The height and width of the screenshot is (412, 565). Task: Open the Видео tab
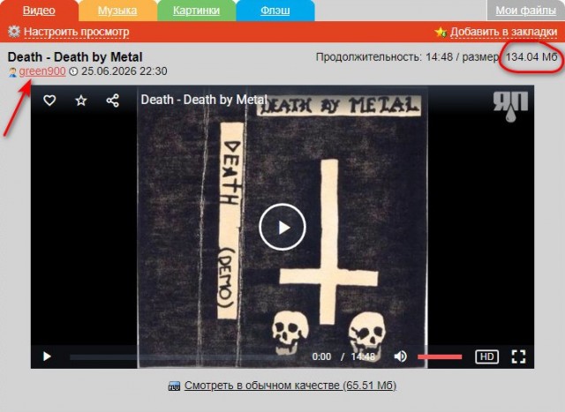pos(39,11)
